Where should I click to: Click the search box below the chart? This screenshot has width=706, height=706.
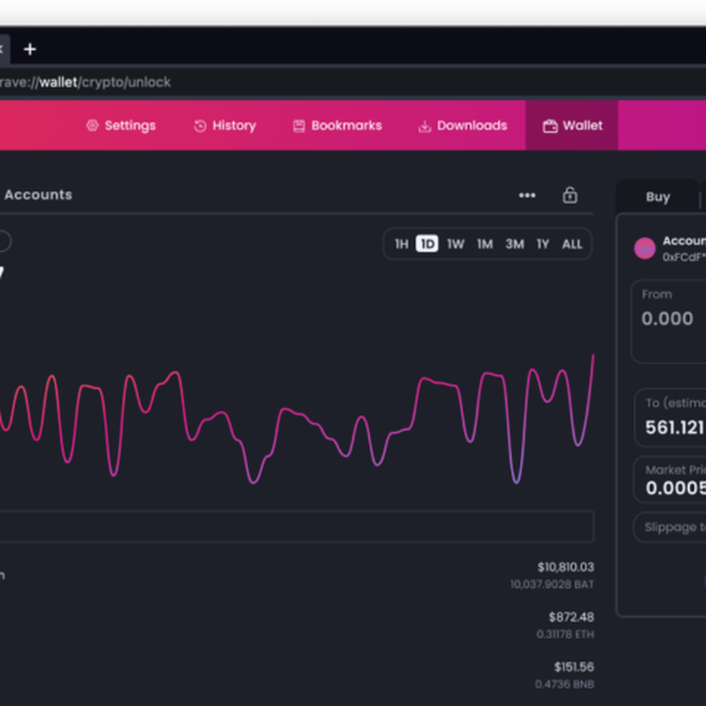[x=297, y=526]
